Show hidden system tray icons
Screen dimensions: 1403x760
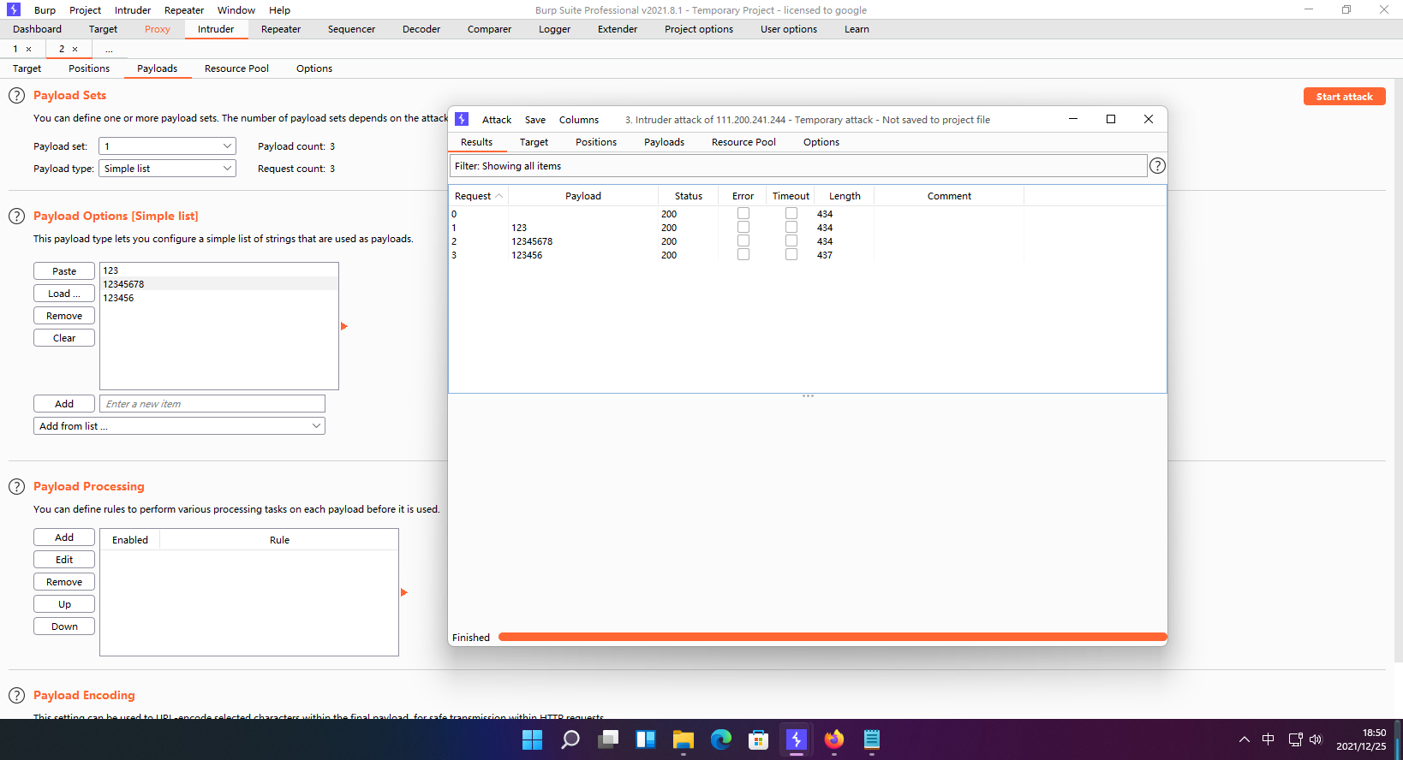1245,739
